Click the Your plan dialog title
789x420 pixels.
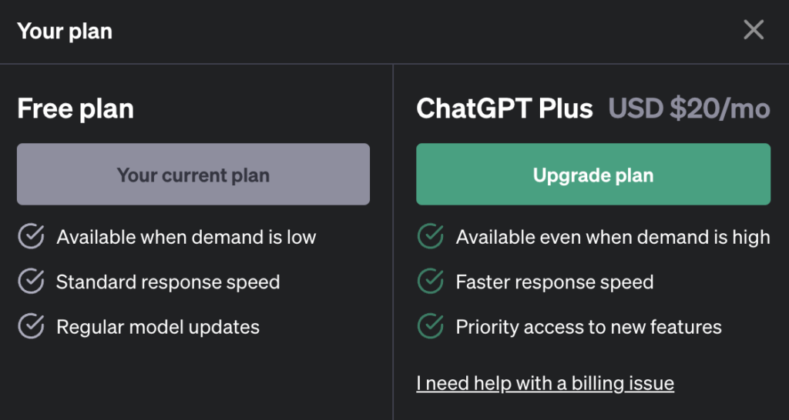[x=65, y=31]
